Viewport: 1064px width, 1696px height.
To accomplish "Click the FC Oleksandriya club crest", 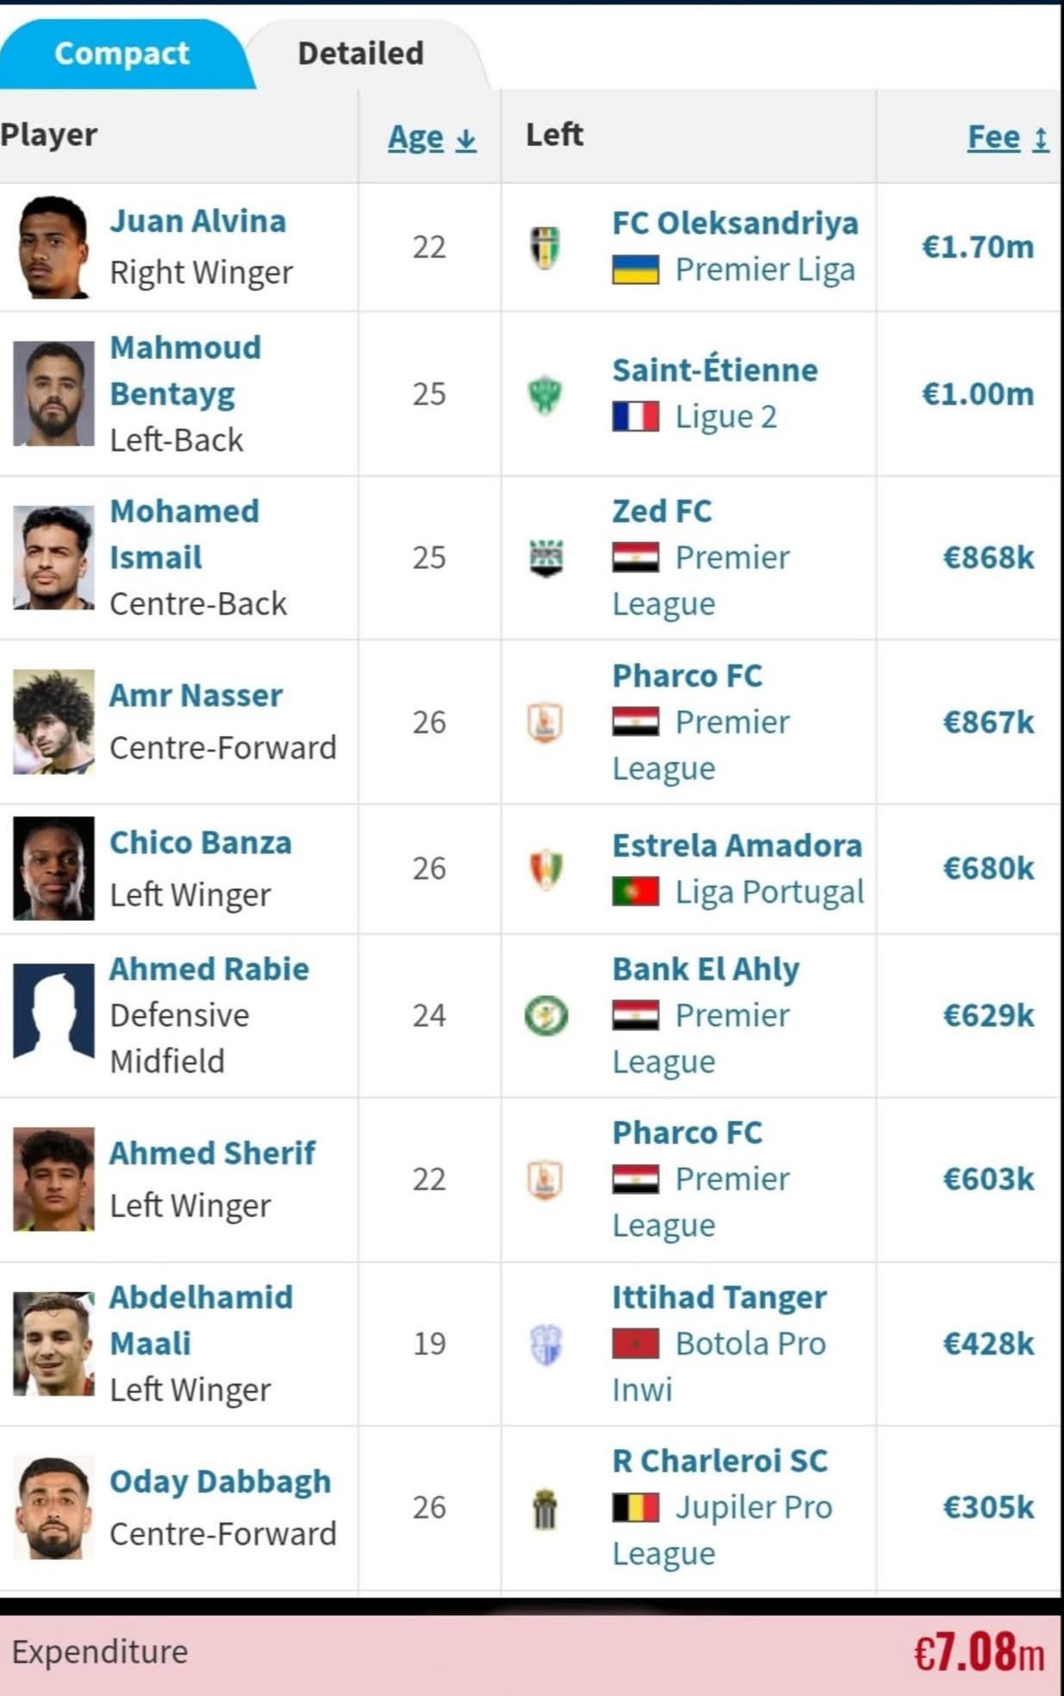I will (x=545, y=247).
